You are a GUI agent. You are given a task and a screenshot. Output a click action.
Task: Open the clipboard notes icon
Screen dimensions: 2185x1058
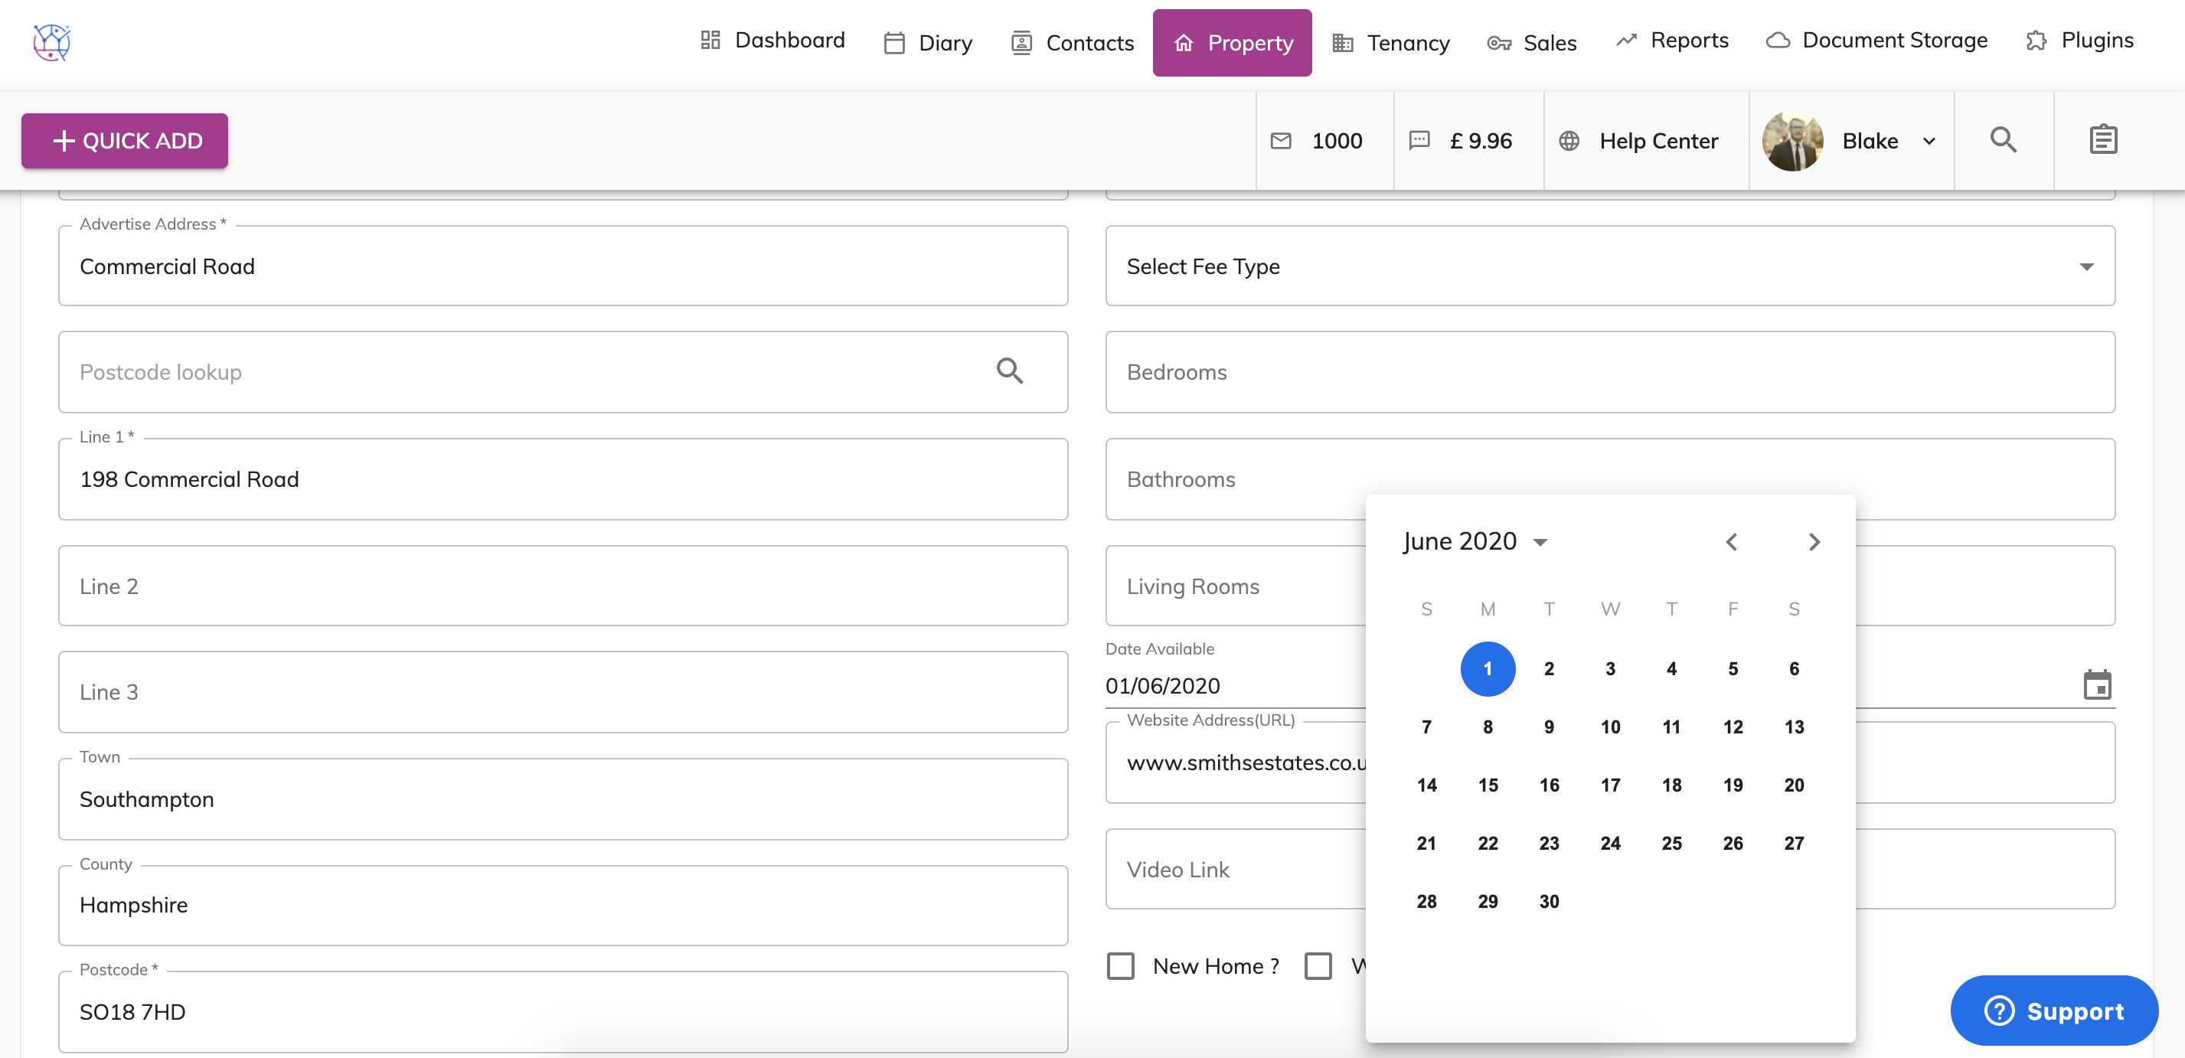(2103, 140)
